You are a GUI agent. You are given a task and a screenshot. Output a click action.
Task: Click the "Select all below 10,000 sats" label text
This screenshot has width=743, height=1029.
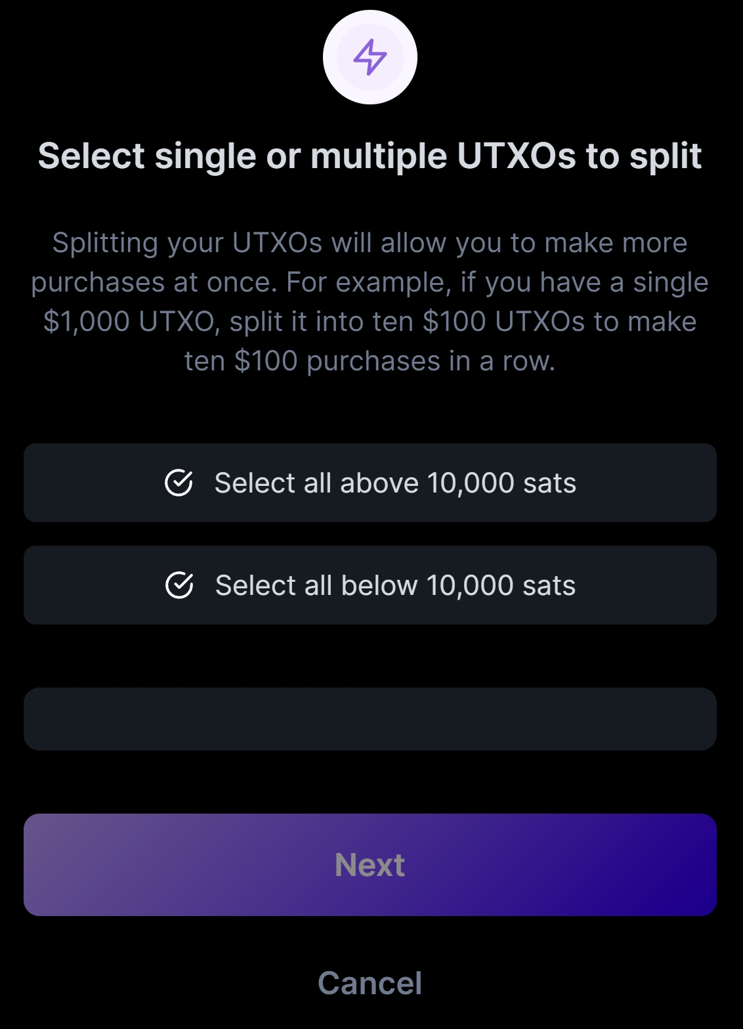click(x=395, y=586)
